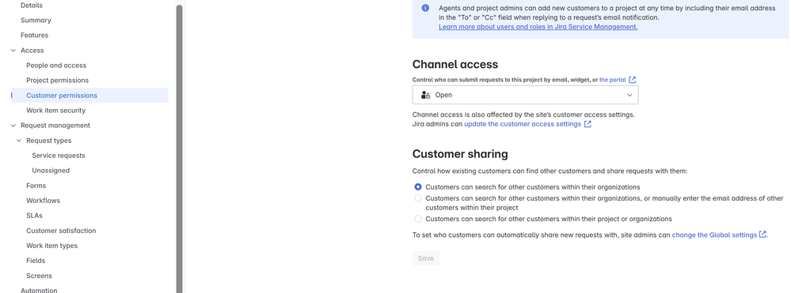Image resolution: width=791 pixels, height=293 pixels.
Task: Select search within project or organizations option
Action: [x=418, y=219]
